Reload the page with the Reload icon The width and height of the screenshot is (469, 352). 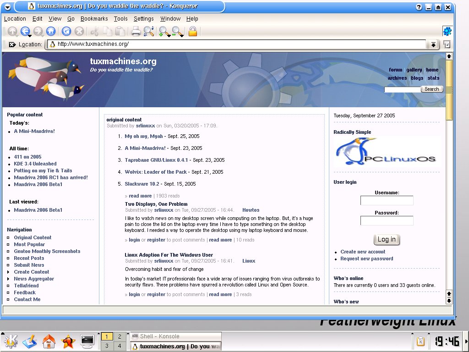pyautogui.click(x=66, y=31)
